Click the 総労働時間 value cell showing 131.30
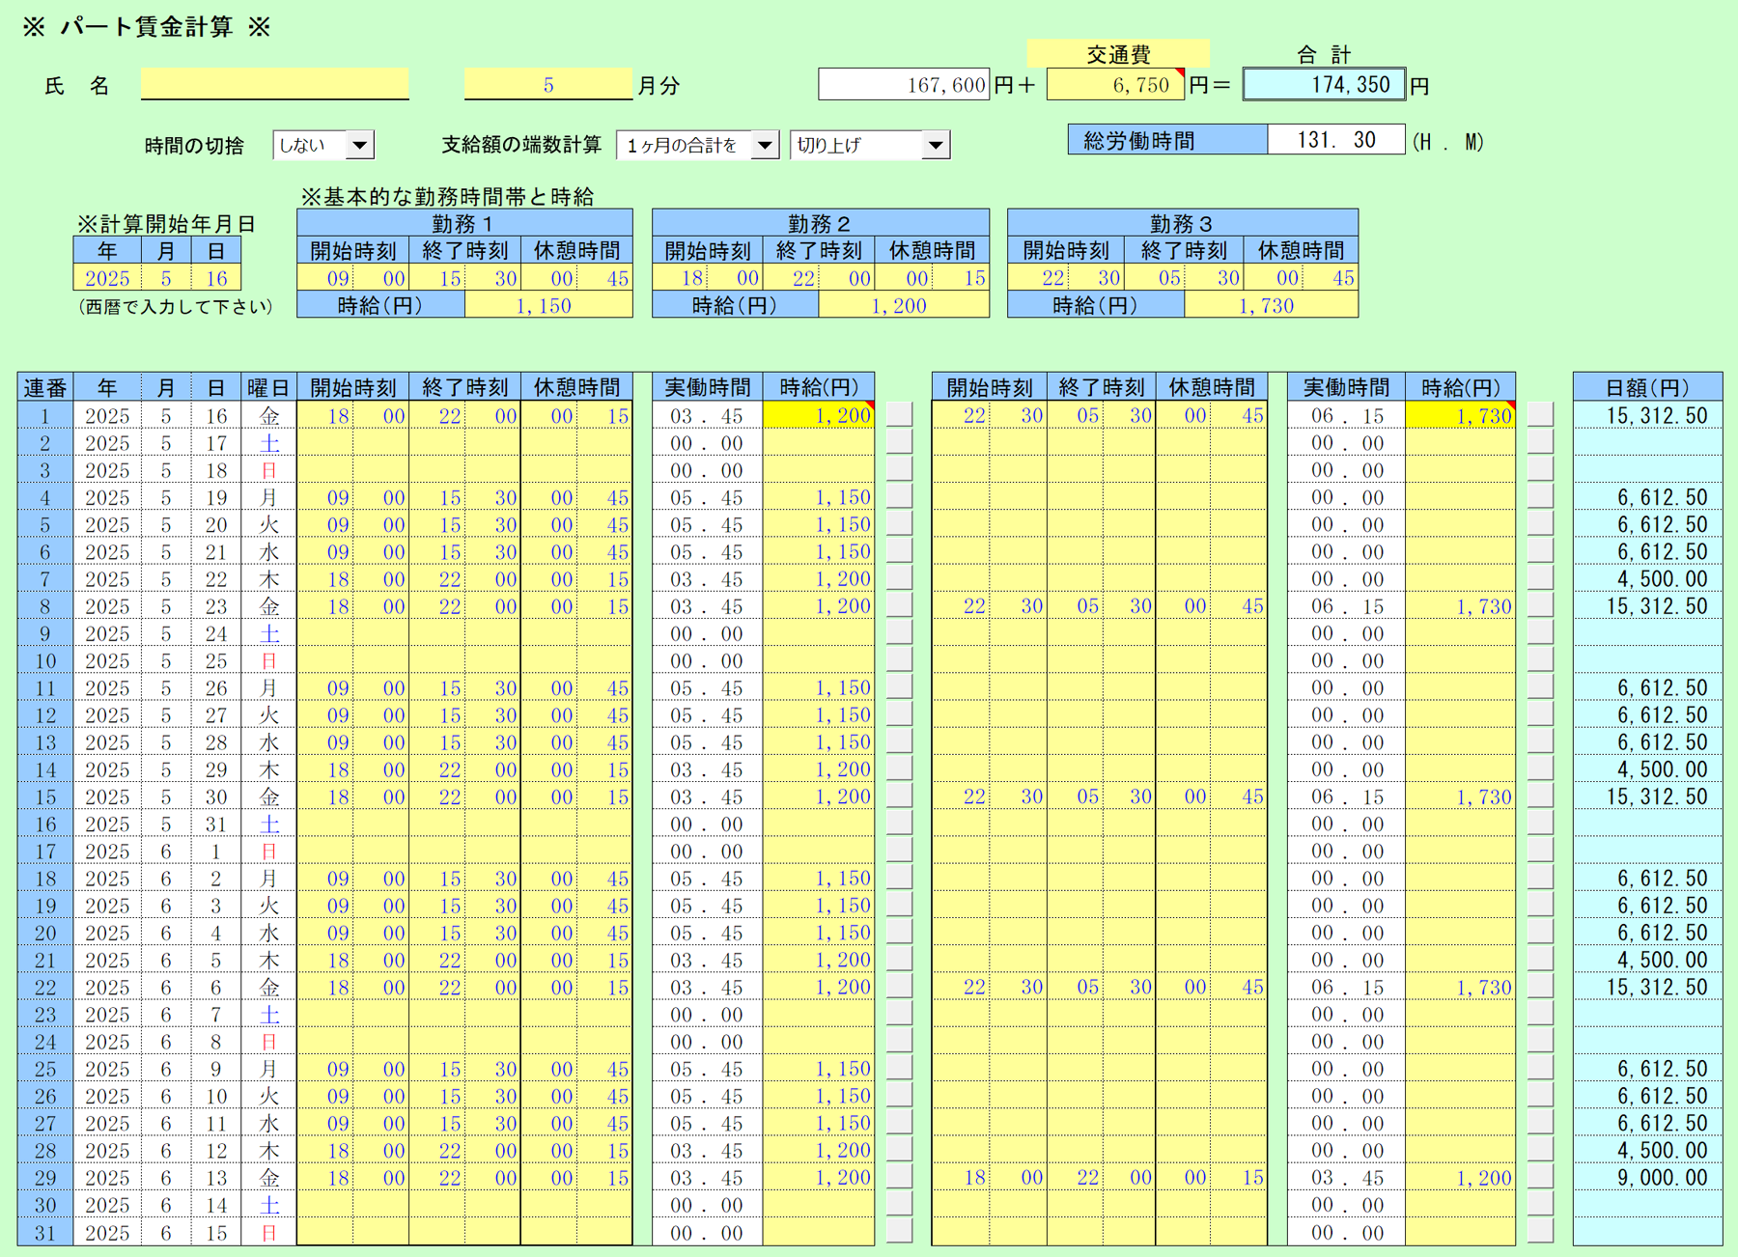Viewport: 1738px width, 1257px height. click(x=1335, y=140)
